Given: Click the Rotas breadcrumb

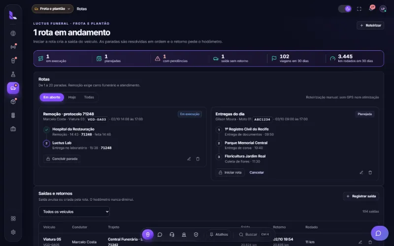Looking at the screenshot, I should click(82, 9).
